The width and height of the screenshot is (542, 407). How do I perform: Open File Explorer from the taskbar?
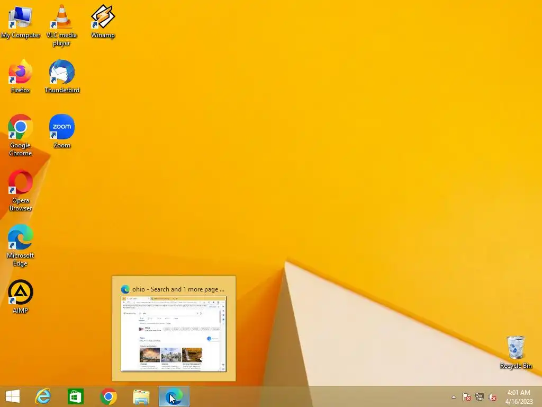tap(141, 396)
